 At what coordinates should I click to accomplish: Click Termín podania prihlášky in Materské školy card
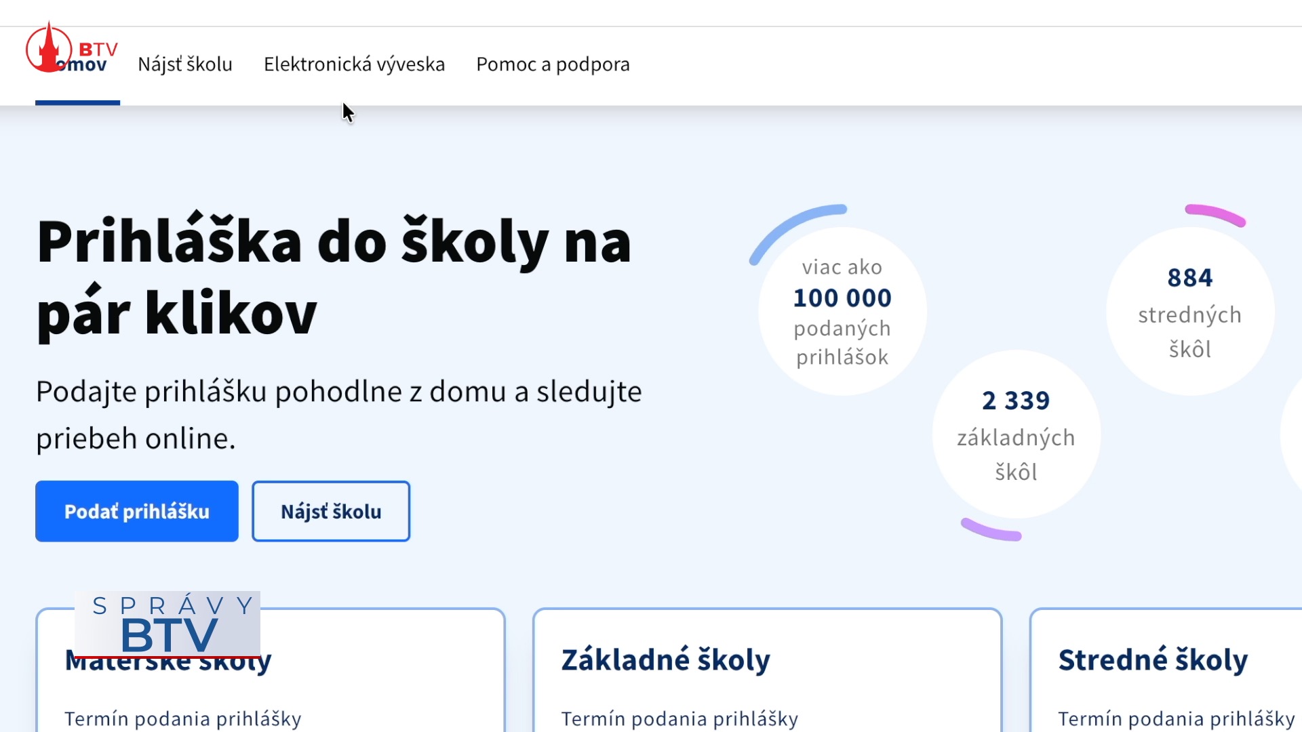pos(183,718)
